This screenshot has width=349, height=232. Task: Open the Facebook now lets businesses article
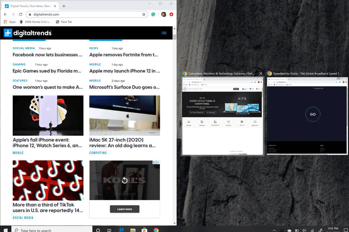[x=48, y=55]
